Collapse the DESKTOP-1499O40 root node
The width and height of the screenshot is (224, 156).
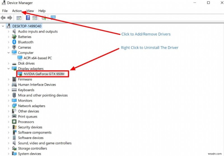[3, 26]
